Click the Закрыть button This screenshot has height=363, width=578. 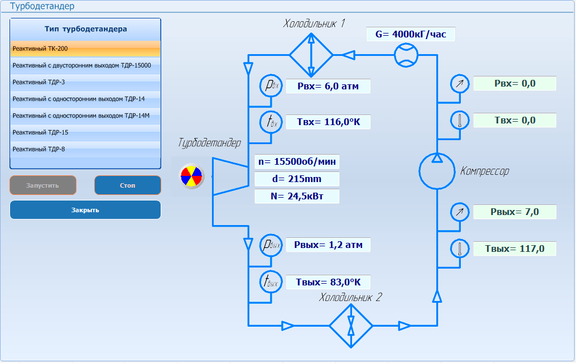pyautogui.click(x=85, y=210)
